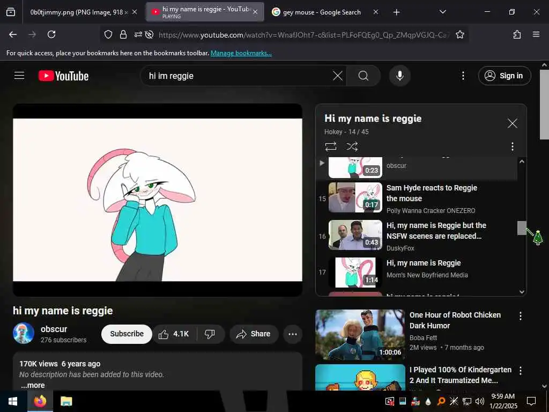
Task: Open playlist panel three-dot options
Action: coord(512,146)
